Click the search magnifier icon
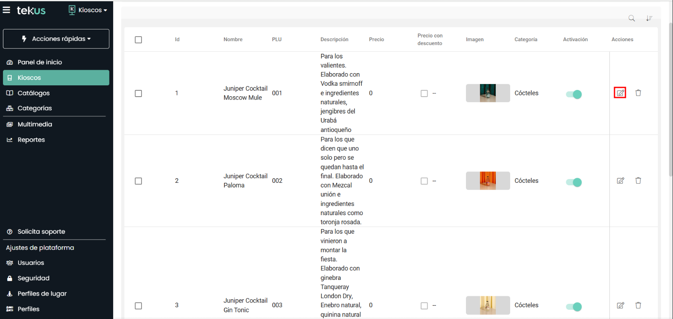This screenshot has height=319, width=673. coord(631,18)
